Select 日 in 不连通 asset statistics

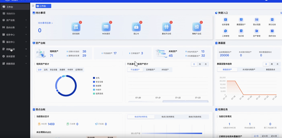tap(194, 64)
